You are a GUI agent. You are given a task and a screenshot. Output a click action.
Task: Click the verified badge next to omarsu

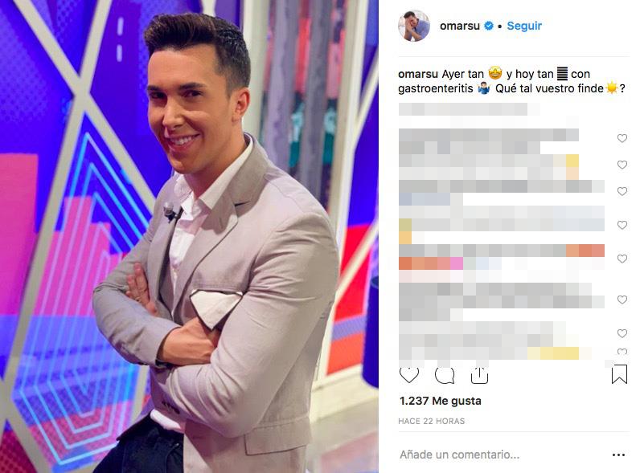click(x=488, y=26)
